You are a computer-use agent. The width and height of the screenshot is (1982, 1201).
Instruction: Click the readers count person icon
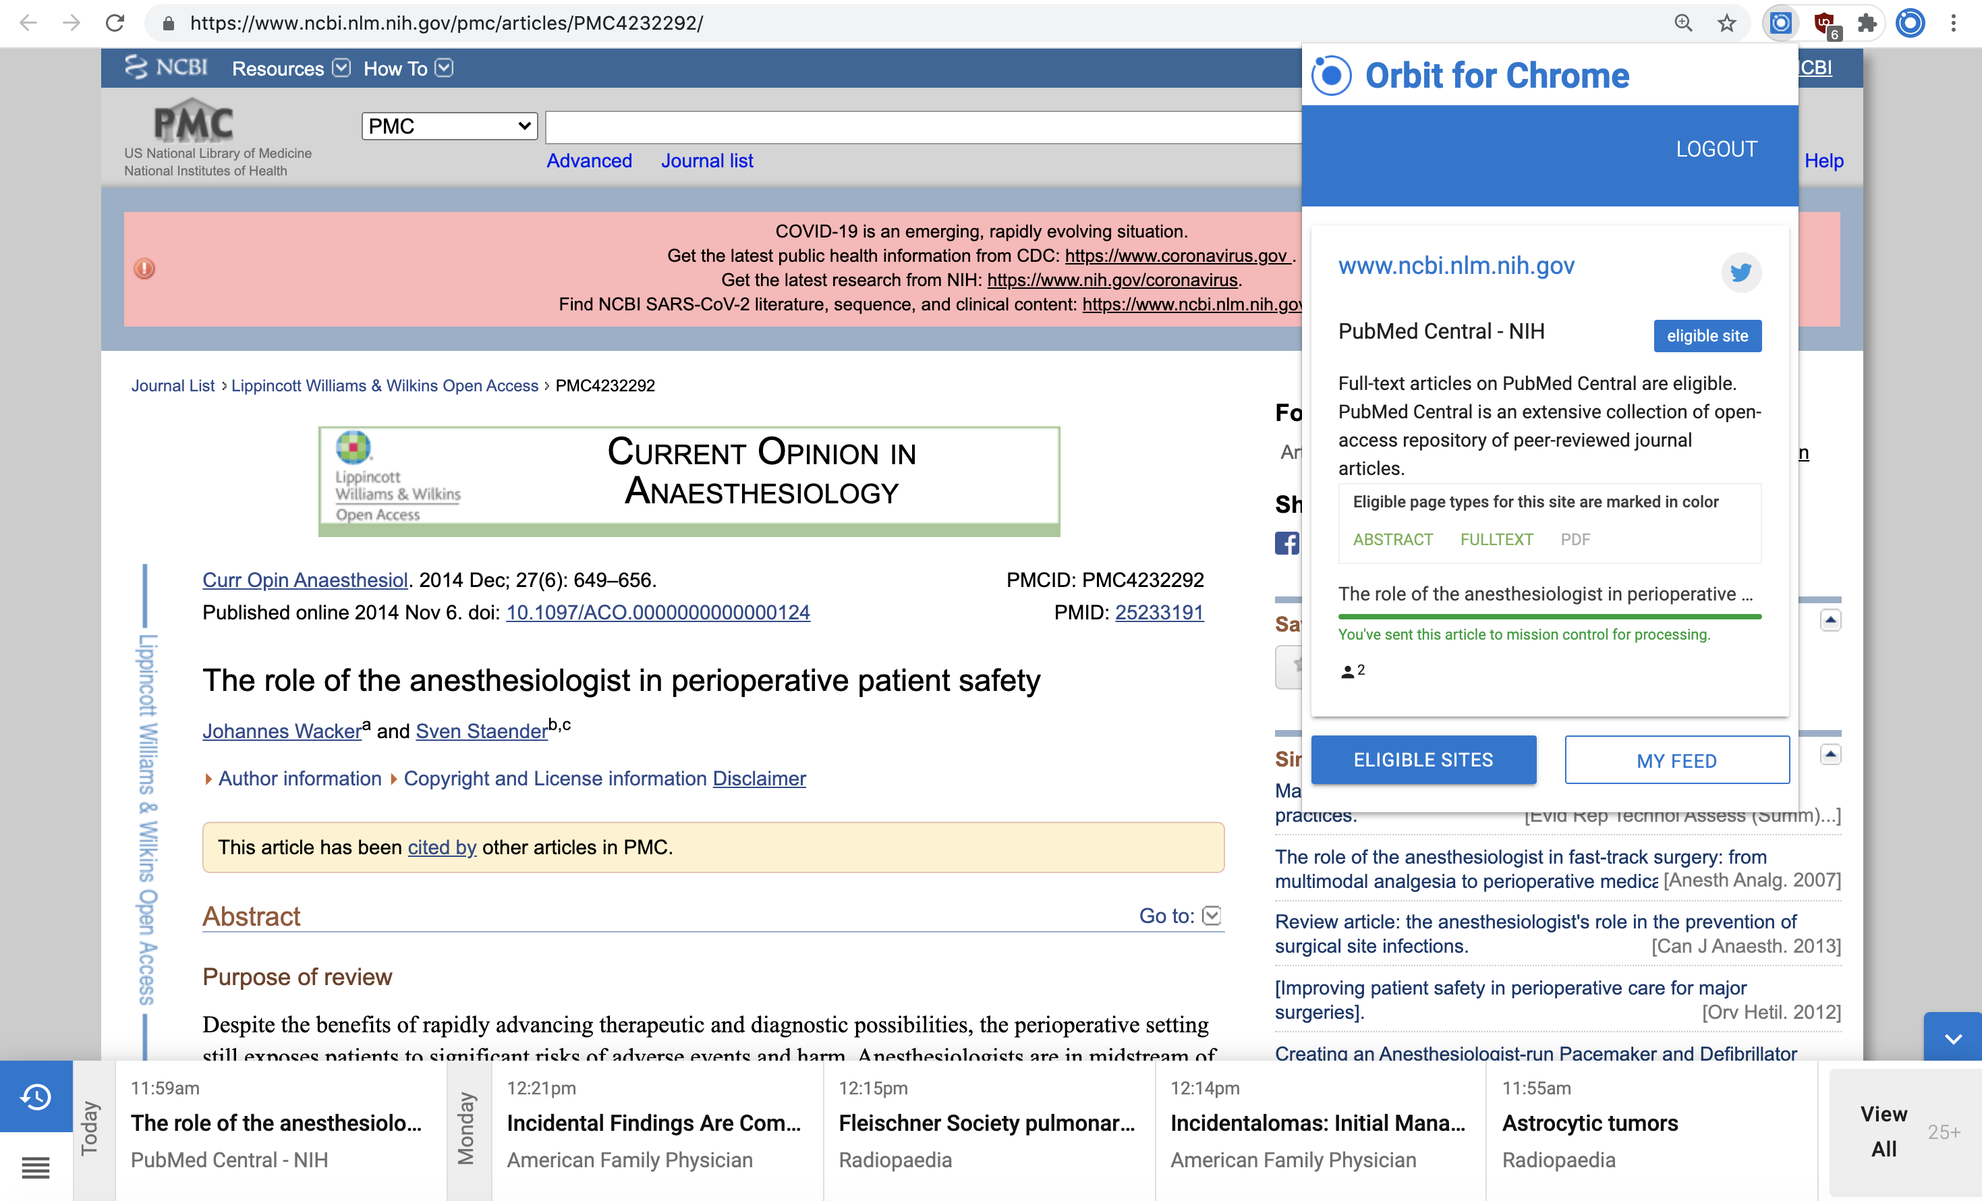tap(1347, 671)
